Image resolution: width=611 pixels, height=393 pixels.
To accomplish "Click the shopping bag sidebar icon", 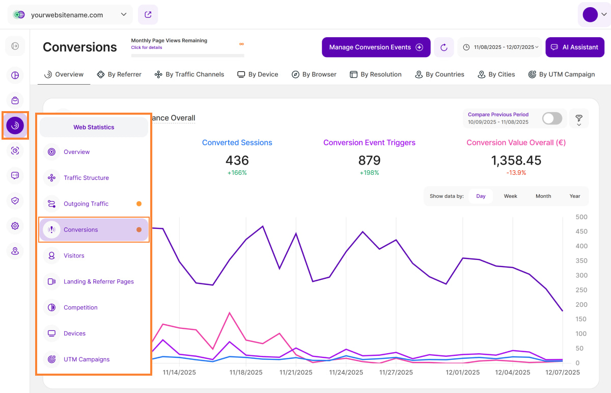I will (15, 100).
